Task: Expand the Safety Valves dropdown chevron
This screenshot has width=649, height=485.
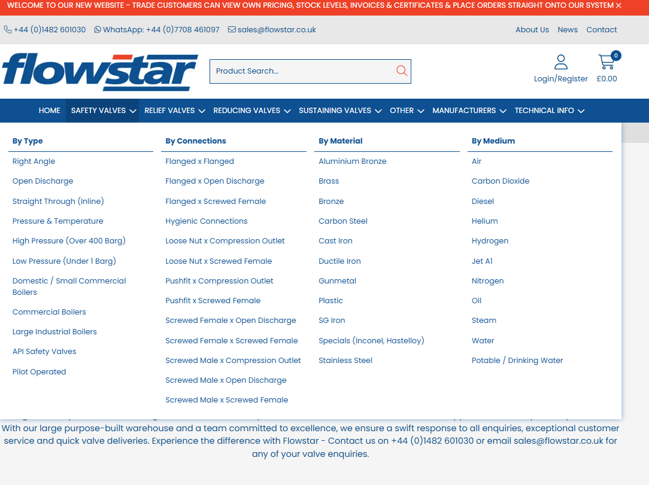Action: pos(133,111)
